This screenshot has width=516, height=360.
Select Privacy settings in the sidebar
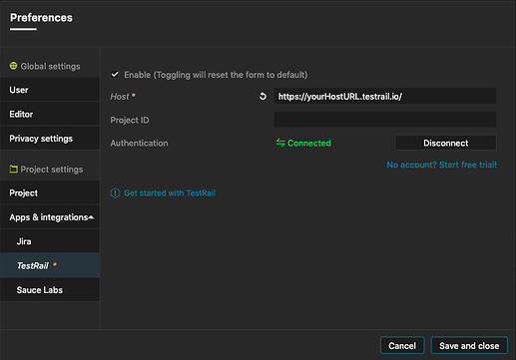coord(50,139)
